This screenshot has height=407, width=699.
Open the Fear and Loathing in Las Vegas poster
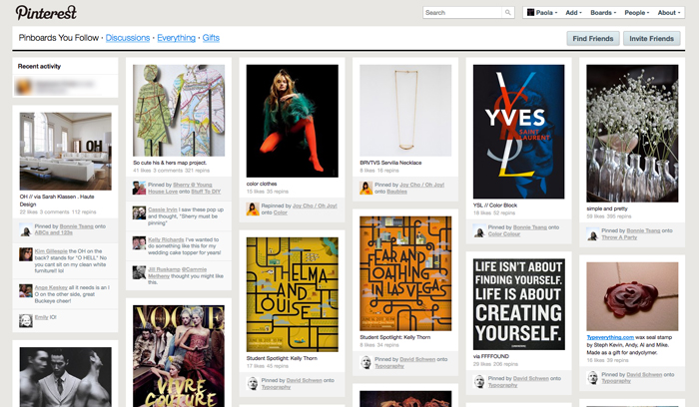[x=405, y=274]
